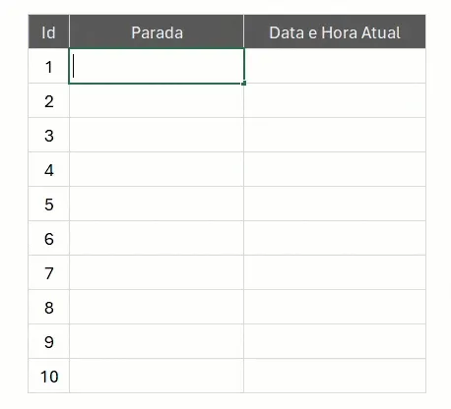The width and height of the screenshot is (451, 409).
Task: Click the Data e Hora Atual cell in row 3
Action: coord(335,135)
